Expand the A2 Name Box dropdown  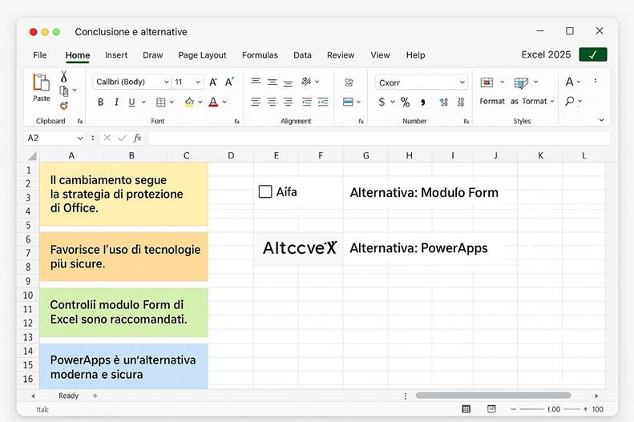[x=81, y=138]
